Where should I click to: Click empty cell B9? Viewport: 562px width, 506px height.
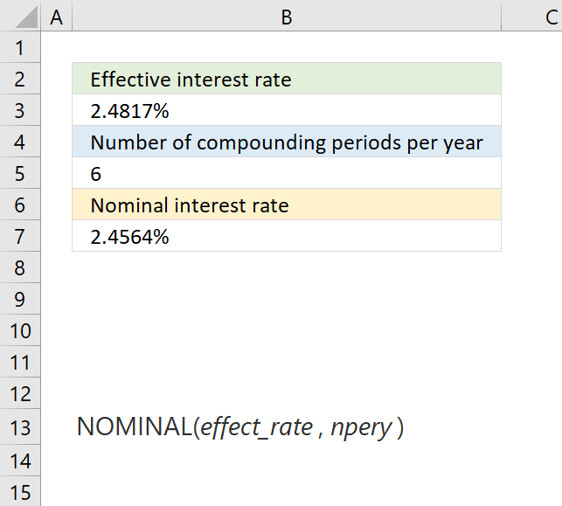[x=287, y=299]
